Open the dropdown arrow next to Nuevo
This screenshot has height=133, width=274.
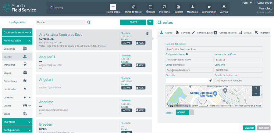(x=150, y=22)
